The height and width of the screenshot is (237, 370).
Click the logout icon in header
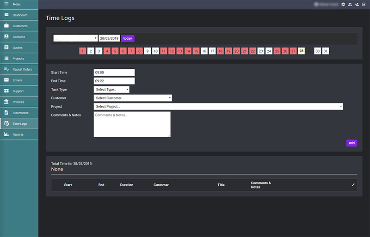364,5
